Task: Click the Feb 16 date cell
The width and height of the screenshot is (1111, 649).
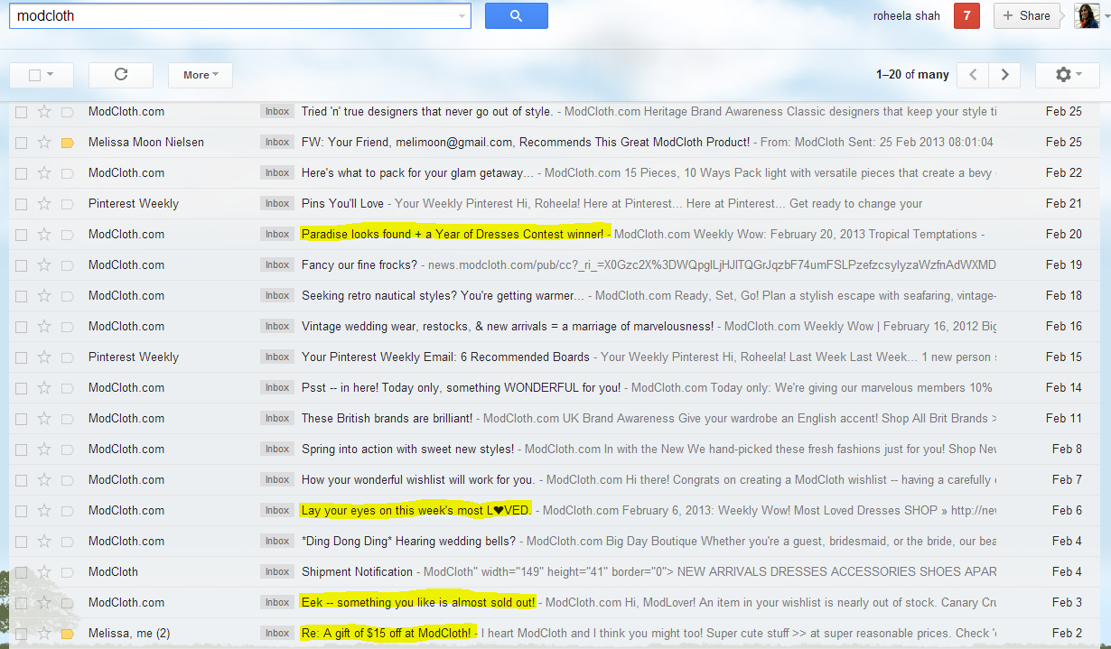Action: tap(1063, 326)
